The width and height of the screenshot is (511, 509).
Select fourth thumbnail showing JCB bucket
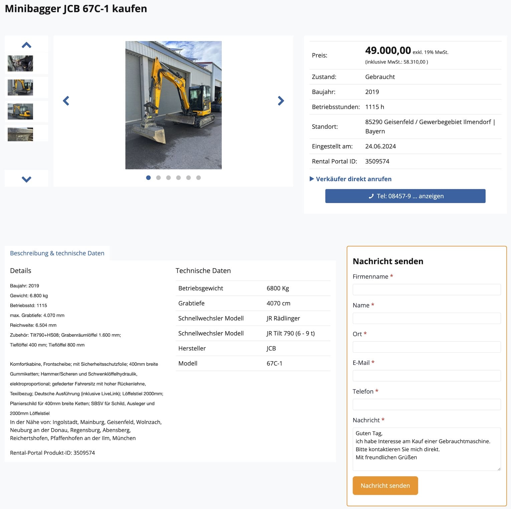coord(20,134)
